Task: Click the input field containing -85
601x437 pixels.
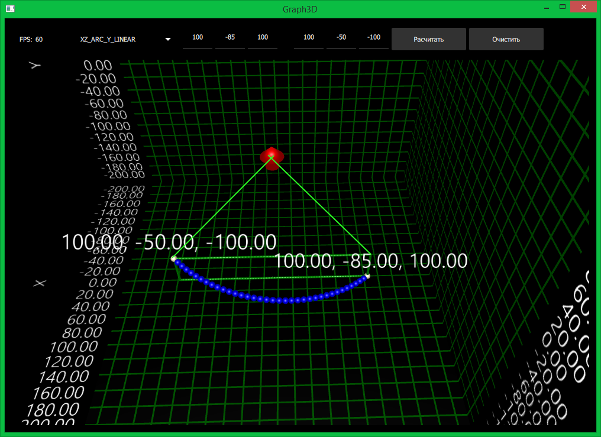Action: (x=230, y=38)
